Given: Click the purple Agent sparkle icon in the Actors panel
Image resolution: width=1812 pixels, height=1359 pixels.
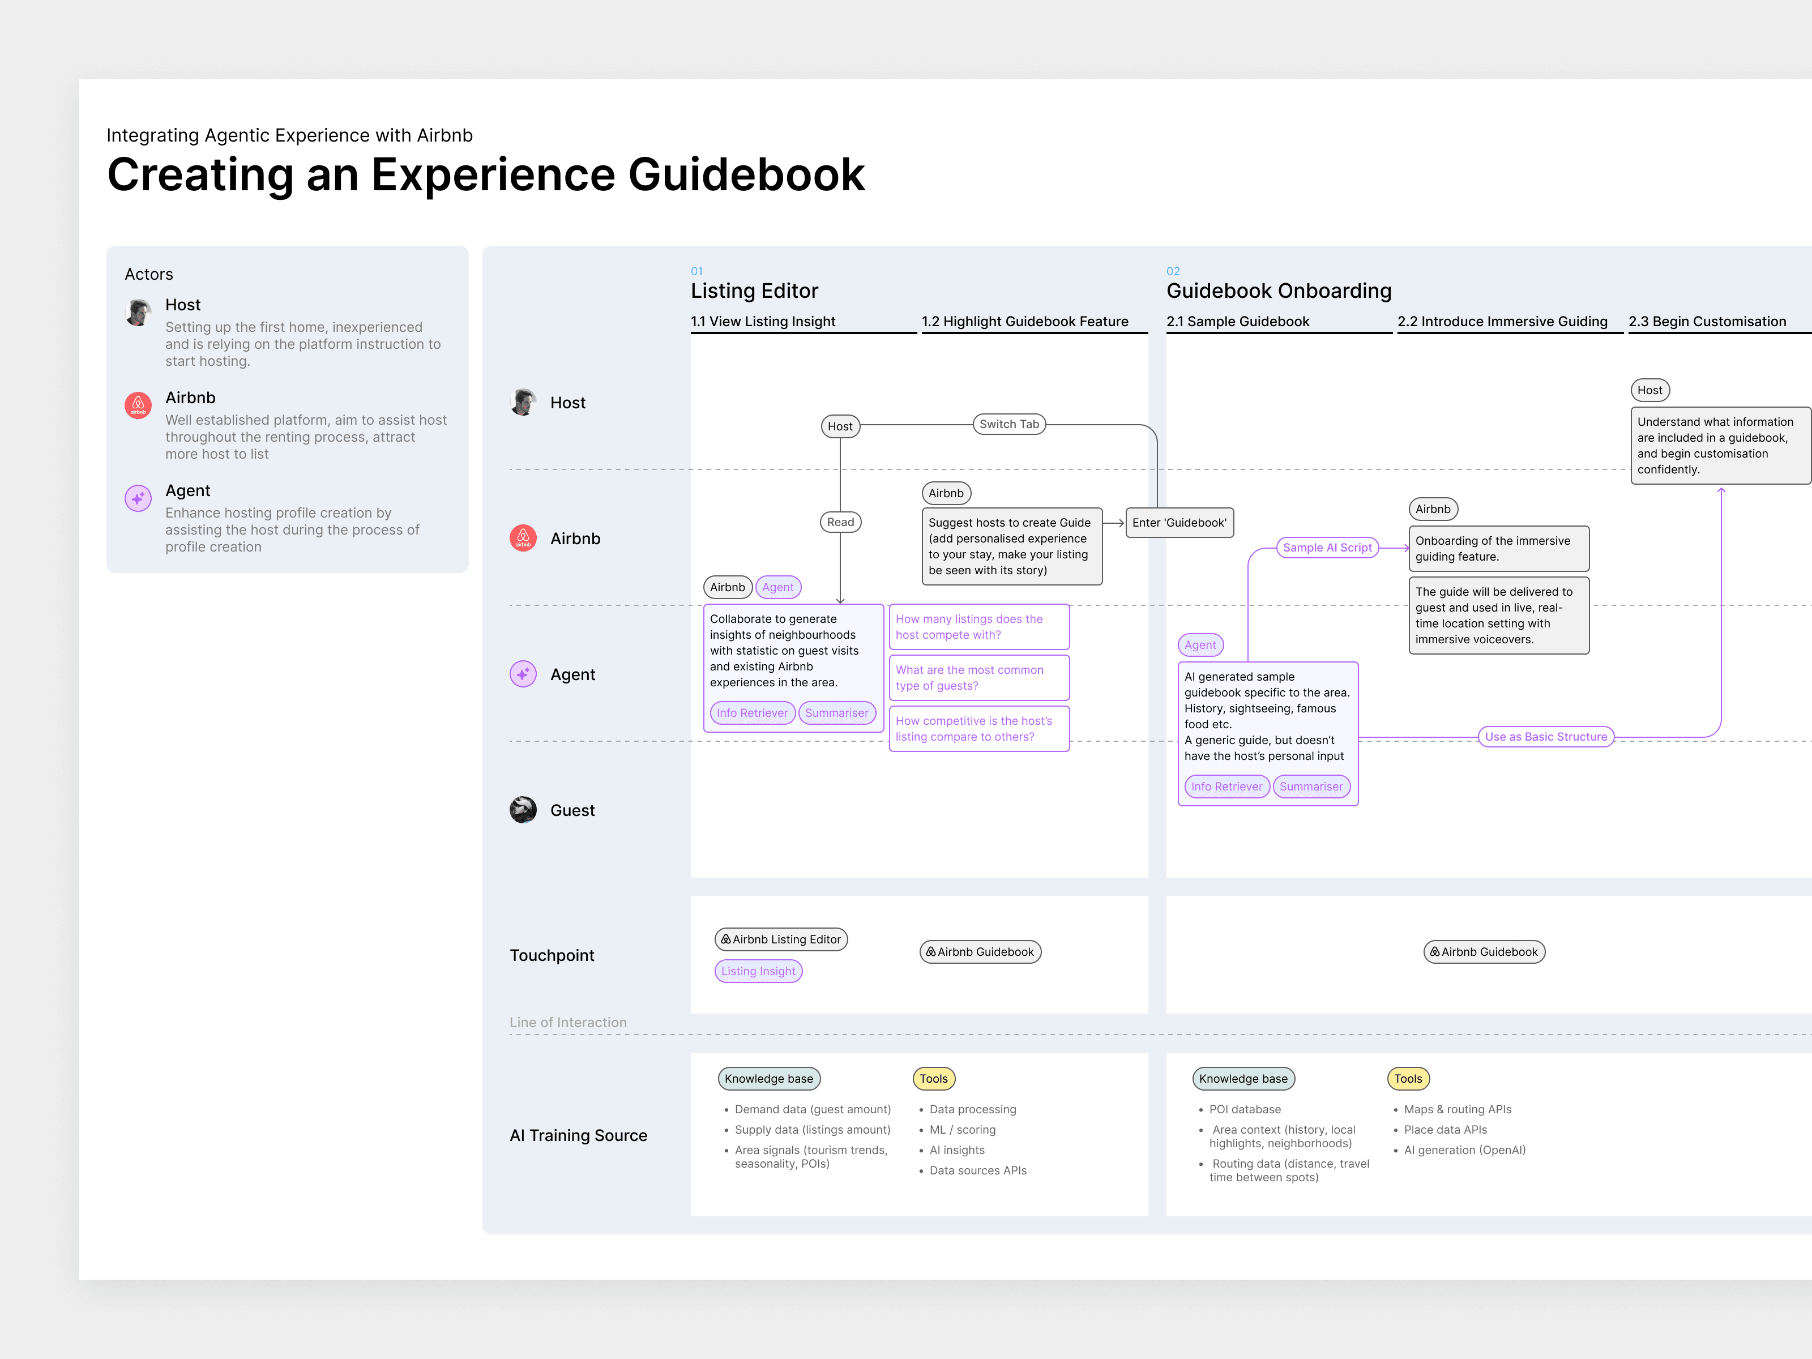Looking at the screenshot, I should [x=138, y=498].
